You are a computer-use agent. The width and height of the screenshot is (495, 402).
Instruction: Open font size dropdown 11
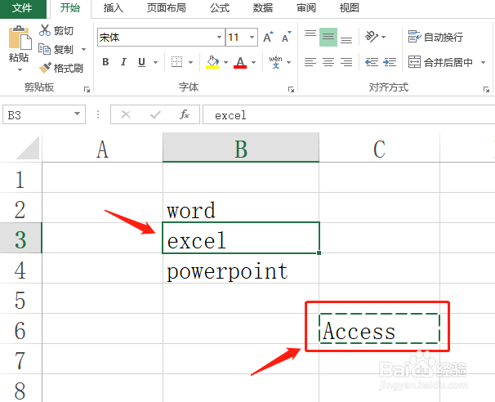[x=252, y=38]
